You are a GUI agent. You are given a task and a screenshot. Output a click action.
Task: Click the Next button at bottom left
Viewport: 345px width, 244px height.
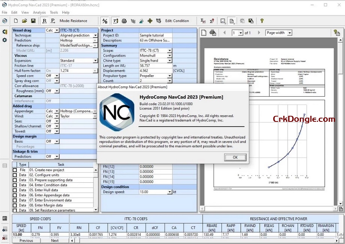coord(55,240)
